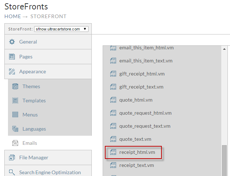Screen dimensions: 230x176
Task: Open quote_request_text.vm file
Action: click(145, 126)
